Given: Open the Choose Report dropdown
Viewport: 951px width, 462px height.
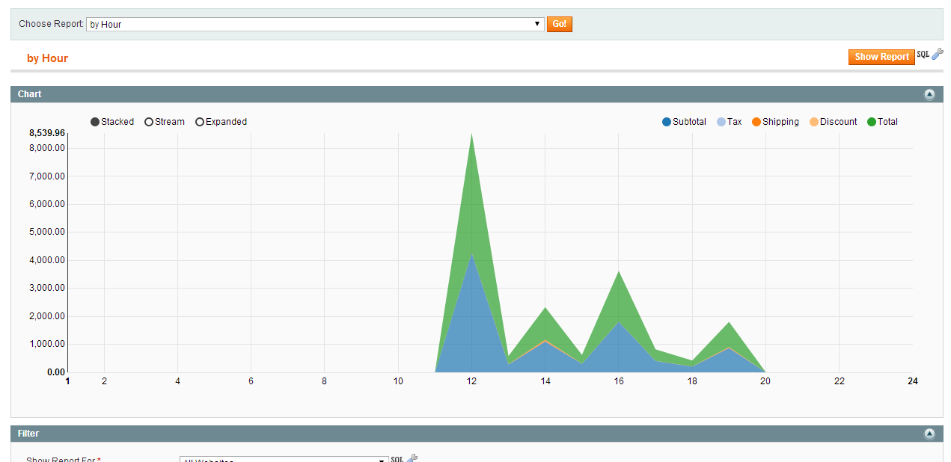Looking at the screenshot, I should 315,24.
